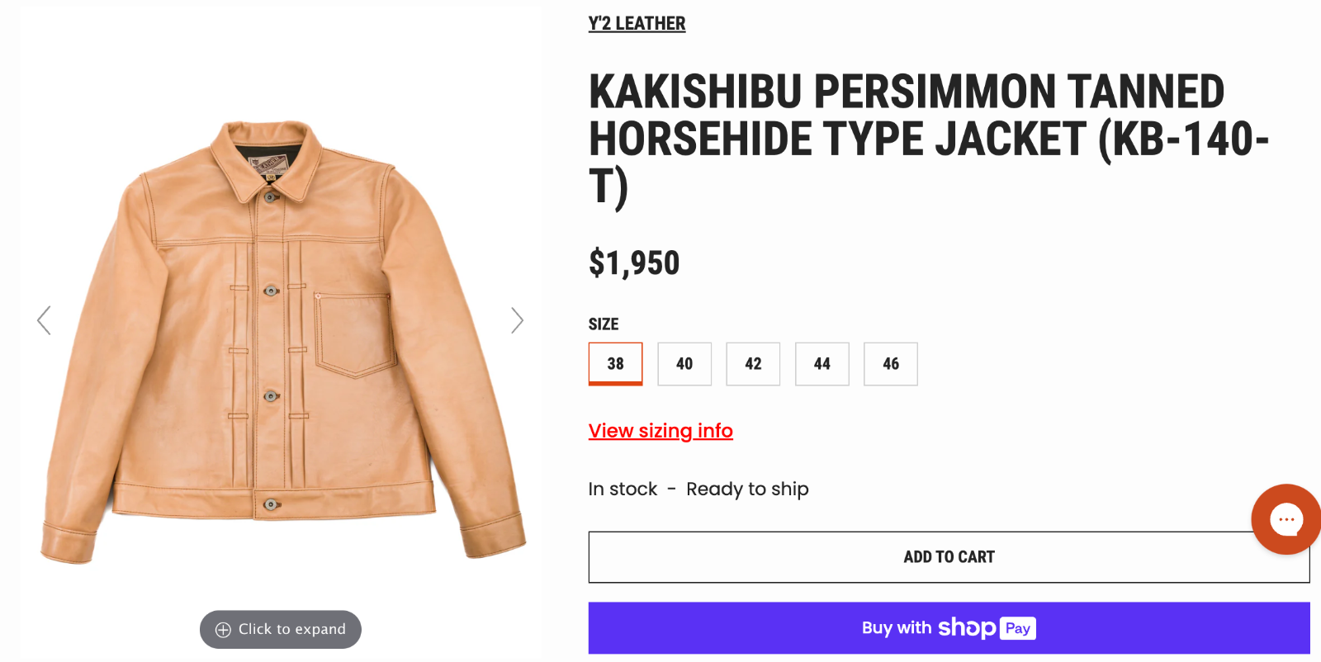The height and width of the screenshot is (662, 1321).
Task: Add the jacket to cart
Action: tap(949, 557)
